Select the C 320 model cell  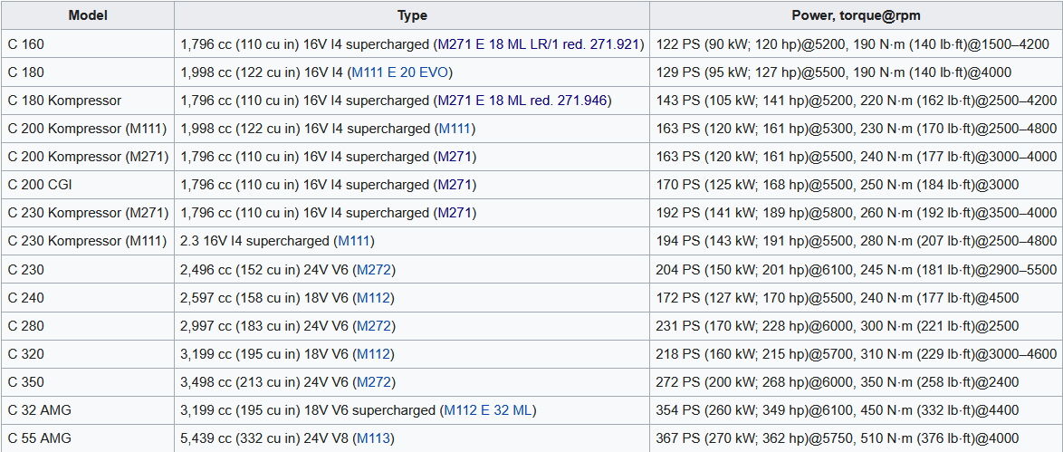pos(88,354)
